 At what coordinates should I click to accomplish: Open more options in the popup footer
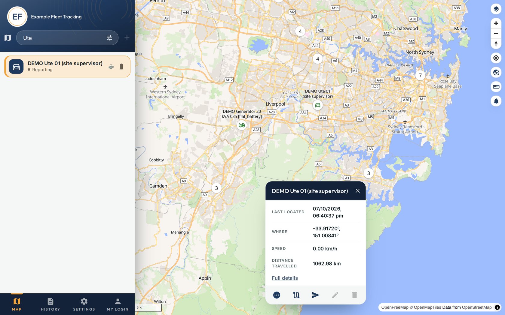[x=277, y=295]
